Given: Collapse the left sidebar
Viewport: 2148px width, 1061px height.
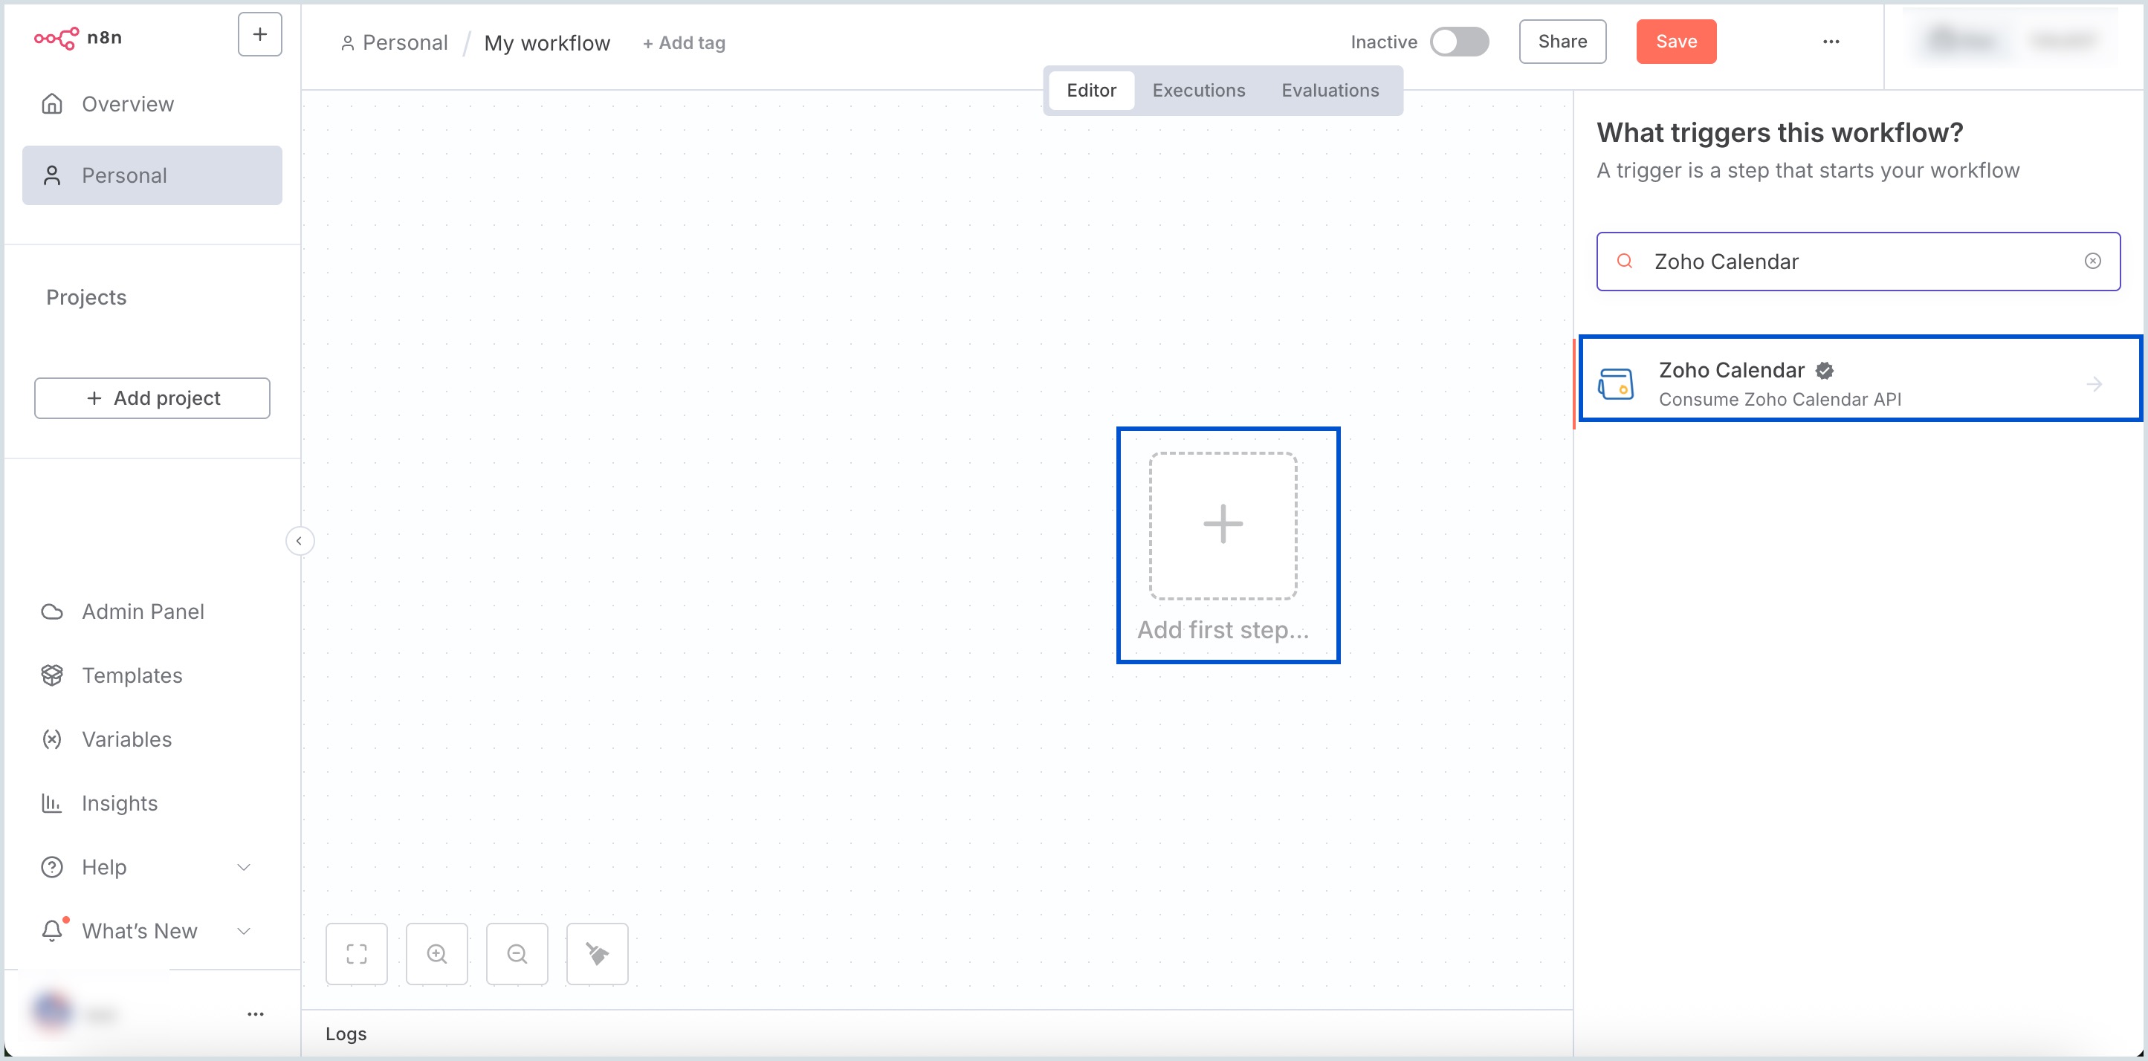Looking at the screenshot, I should (299, 541).
